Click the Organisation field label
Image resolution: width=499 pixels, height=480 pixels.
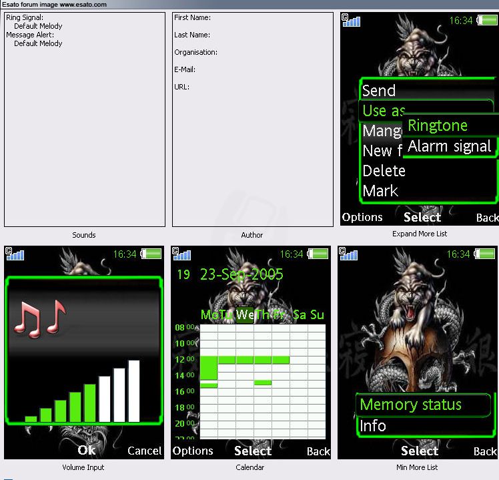(x=195, y=52)
